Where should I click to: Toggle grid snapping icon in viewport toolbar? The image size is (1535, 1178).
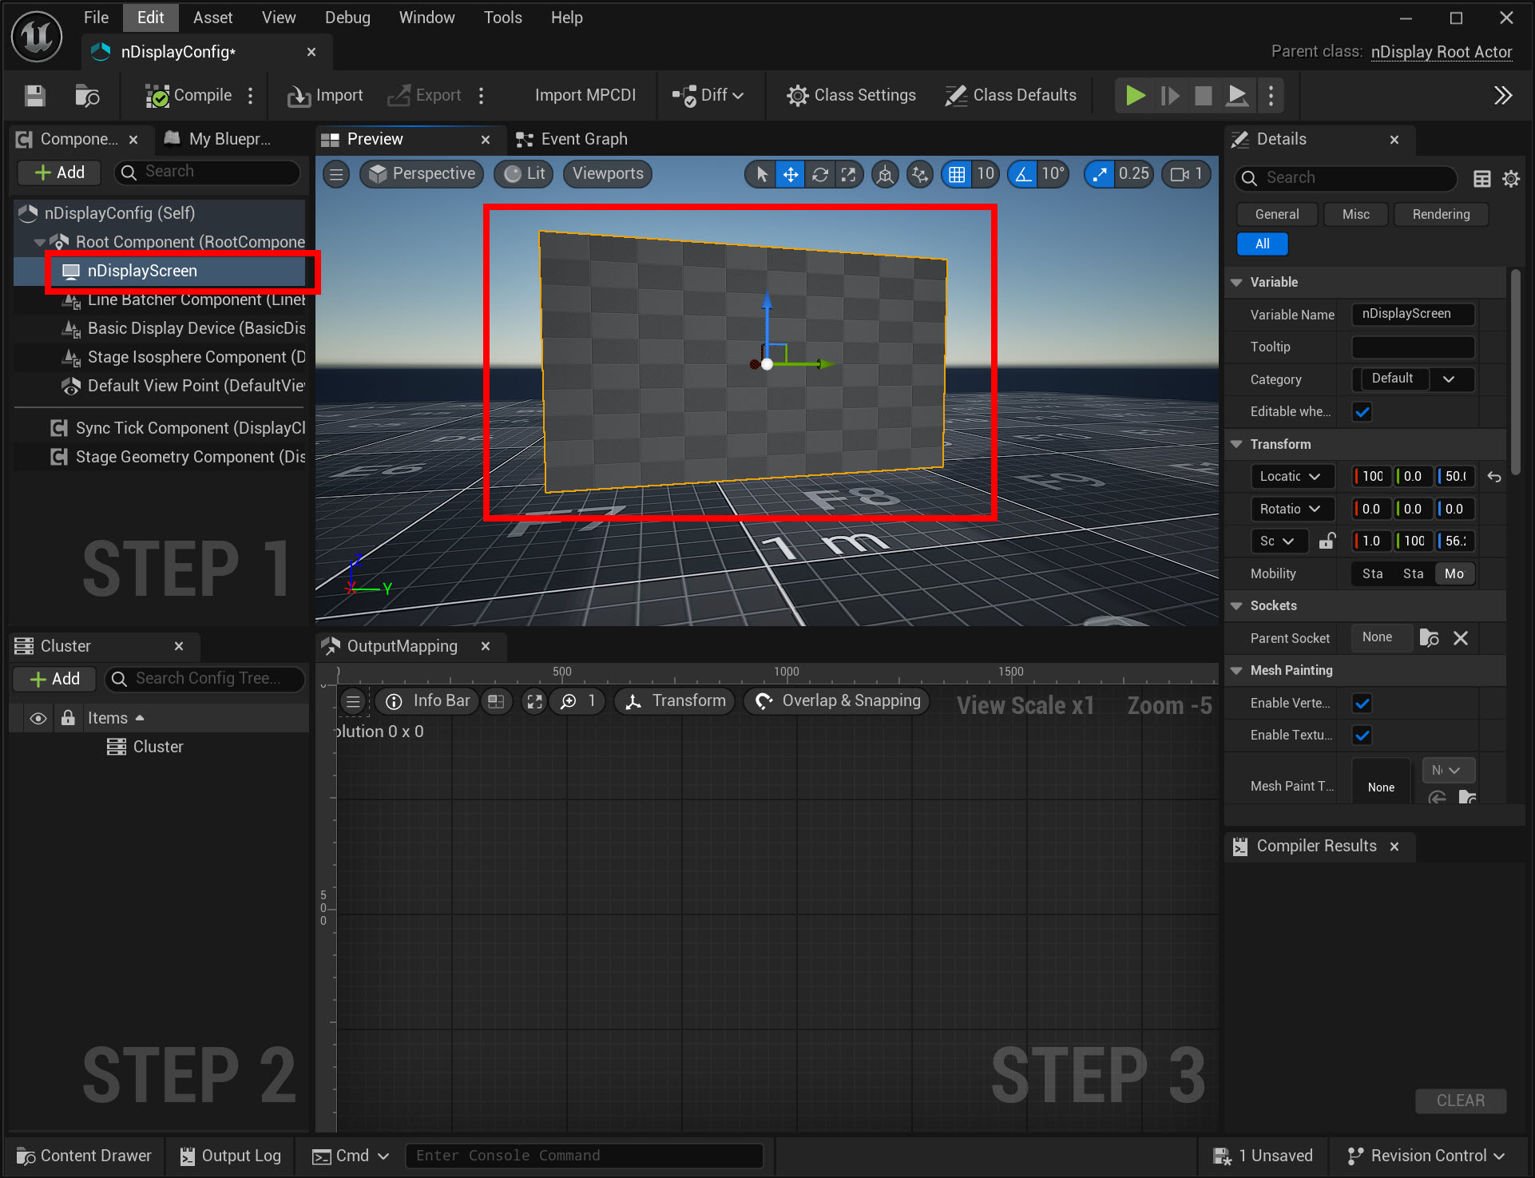coord(957,174)
